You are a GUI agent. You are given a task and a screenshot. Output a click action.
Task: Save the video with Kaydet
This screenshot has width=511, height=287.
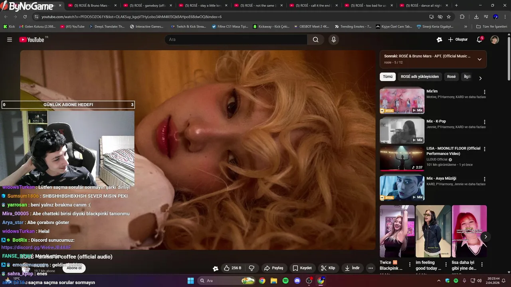[x=302, y=268]
